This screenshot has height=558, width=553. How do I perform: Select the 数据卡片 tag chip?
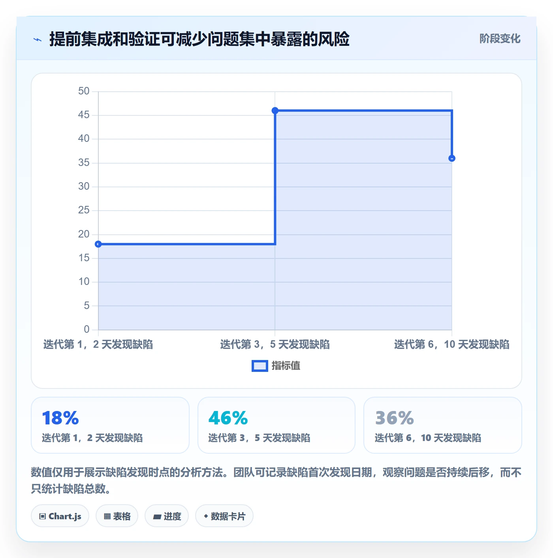224,516
